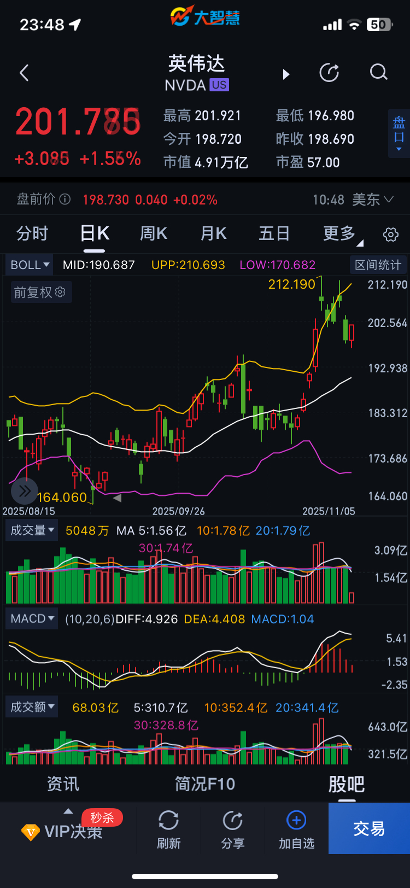
Task: Open the BOLL indicator dropdown
Action: click(x=30, y=265)
